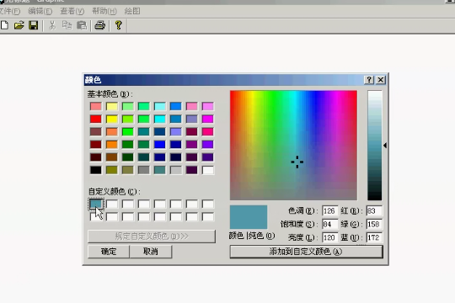Open the 帮助(H) menu
Image resolution: width=455 pixels, height=303 pixels.
[x=104, y=11]
